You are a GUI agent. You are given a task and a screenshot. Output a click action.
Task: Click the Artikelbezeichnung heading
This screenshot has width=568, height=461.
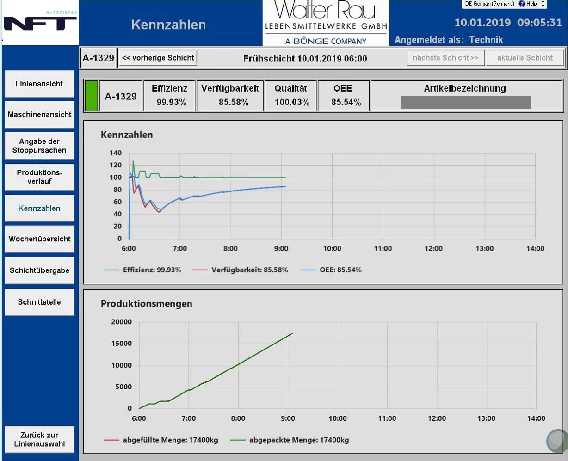click(x=465, y=88)
